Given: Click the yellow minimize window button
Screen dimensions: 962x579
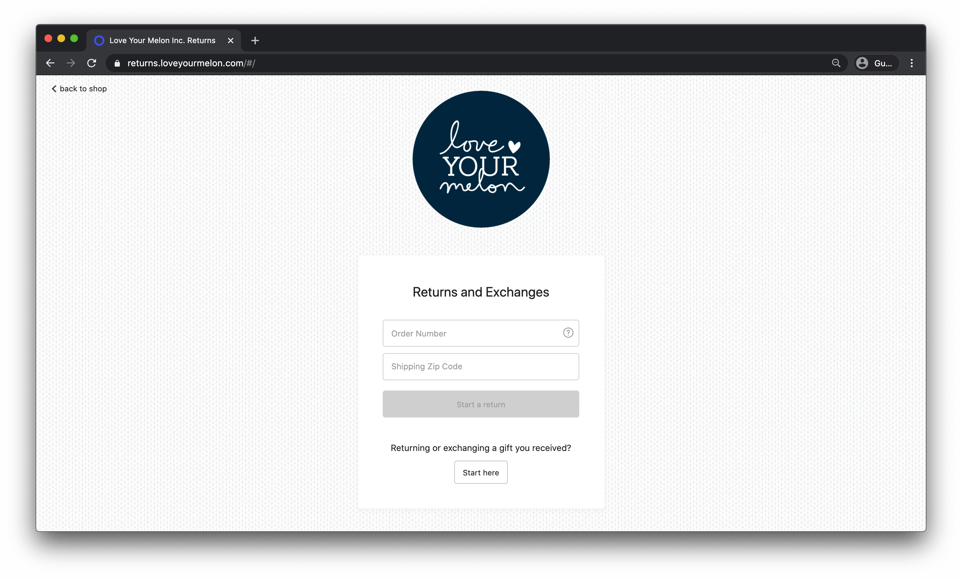Looking at the screenshot, I should [61, 38].
